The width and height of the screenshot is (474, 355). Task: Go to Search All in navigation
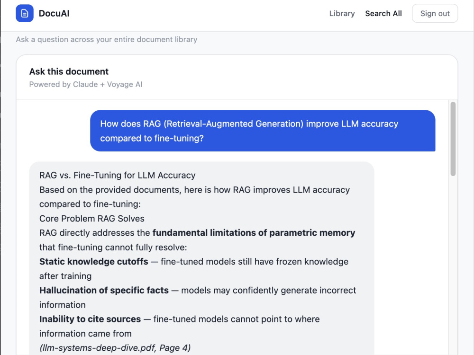click(x=383, y=14)
